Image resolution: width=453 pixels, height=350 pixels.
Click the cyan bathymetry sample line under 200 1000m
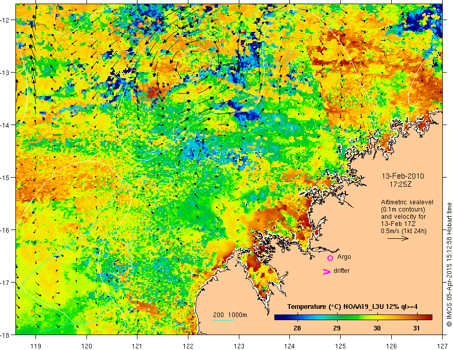pyautogui.click(x=223, y=320)
